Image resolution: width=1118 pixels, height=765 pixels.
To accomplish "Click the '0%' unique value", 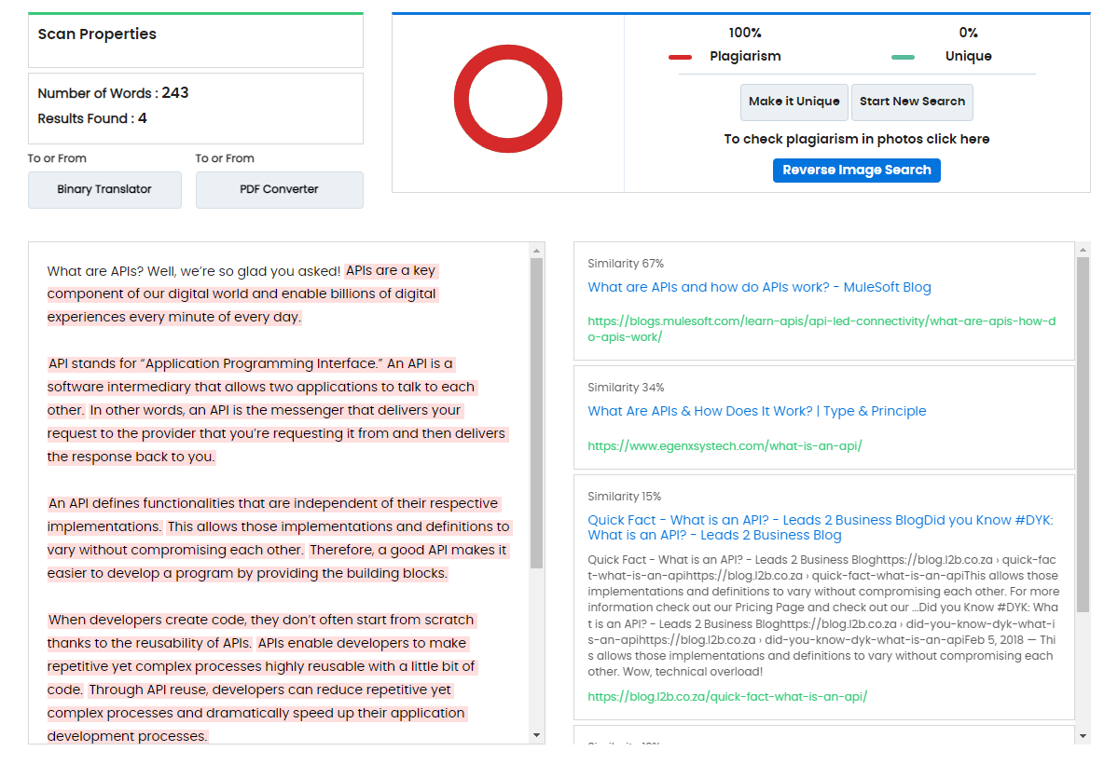I will point(968,33).
